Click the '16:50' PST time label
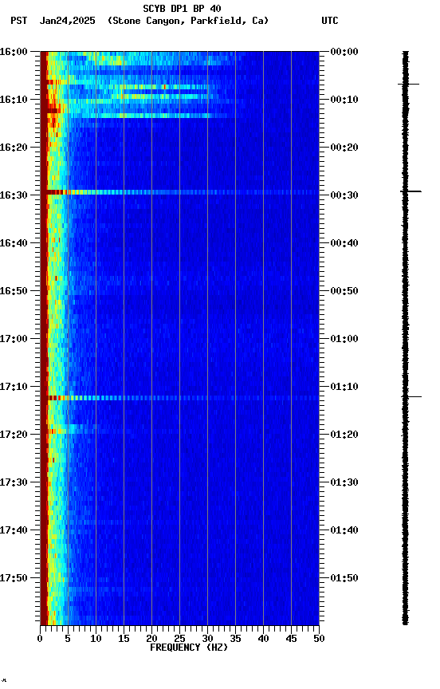 14,291
